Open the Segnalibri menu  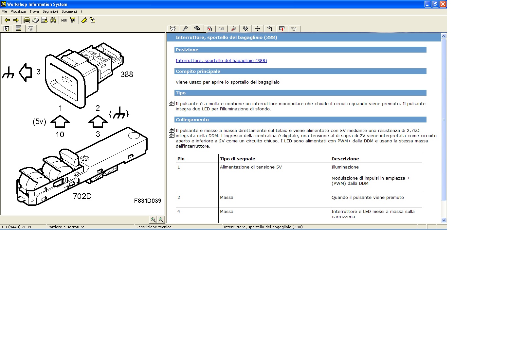[50, 11]
